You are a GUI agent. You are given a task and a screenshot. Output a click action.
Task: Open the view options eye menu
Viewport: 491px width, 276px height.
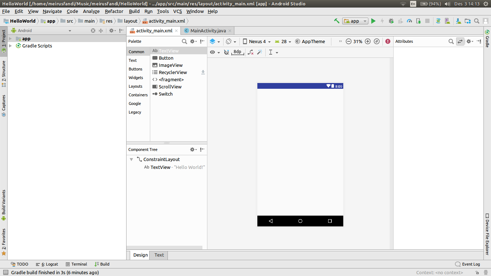click(x=215, y=52)
